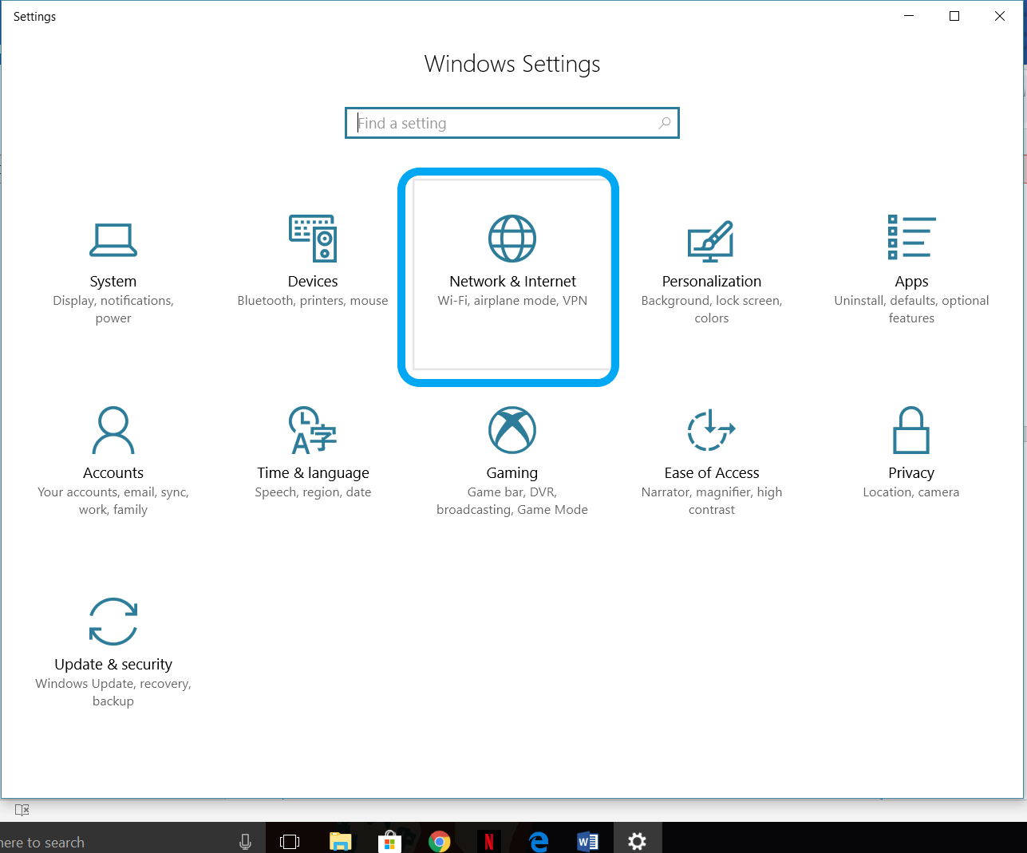This screenshot has height=853, width=1027.
Task: Open the Privacy padlock icon
Action: pos(911,430)
